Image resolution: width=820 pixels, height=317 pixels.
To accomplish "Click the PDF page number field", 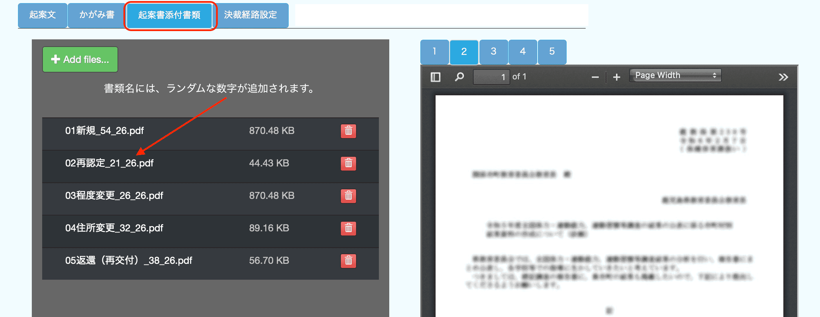I will (x=491, y=77).
